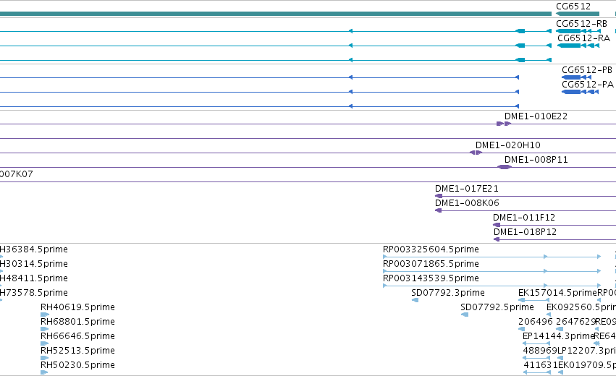Image resolution: width=616 pixels, height=376 pixels.
Task: Select the DME1-020H10 clone feature
Action: click(476, 153)
